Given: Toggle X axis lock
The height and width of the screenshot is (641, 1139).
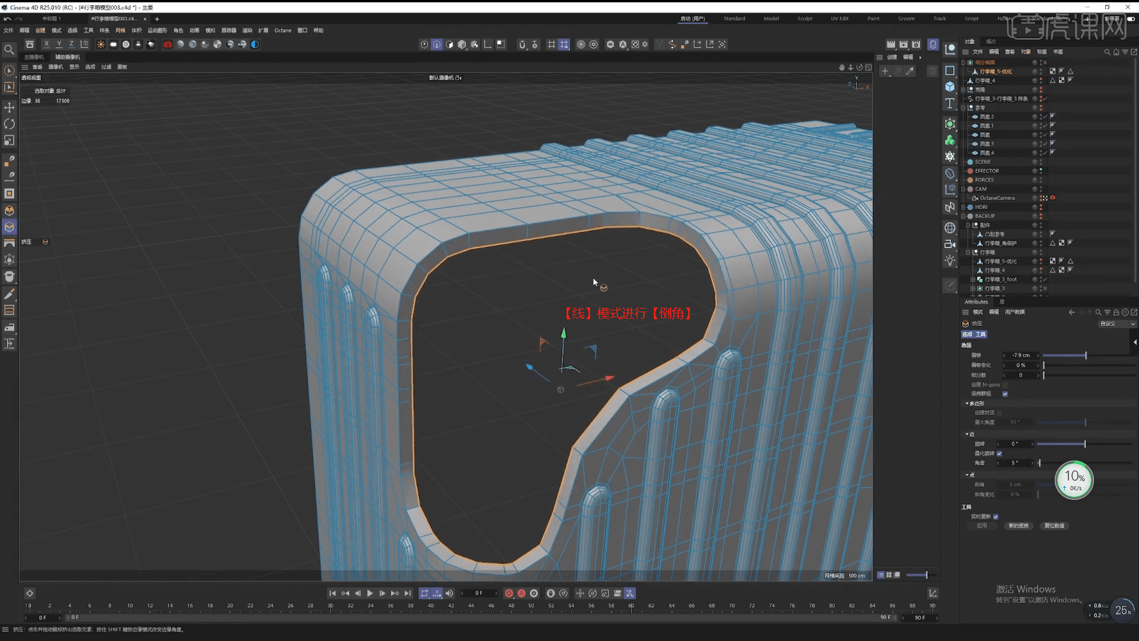Looking at the screenshot, I should tap(46, 45).
